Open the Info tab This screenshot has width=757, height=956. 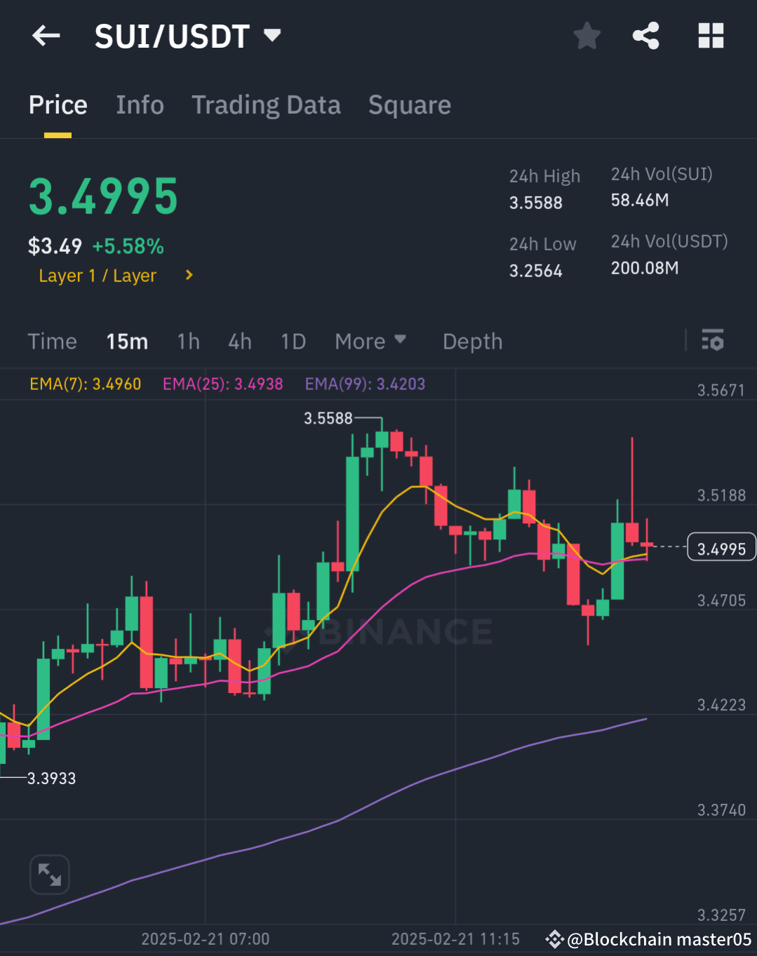coord(140,105)
